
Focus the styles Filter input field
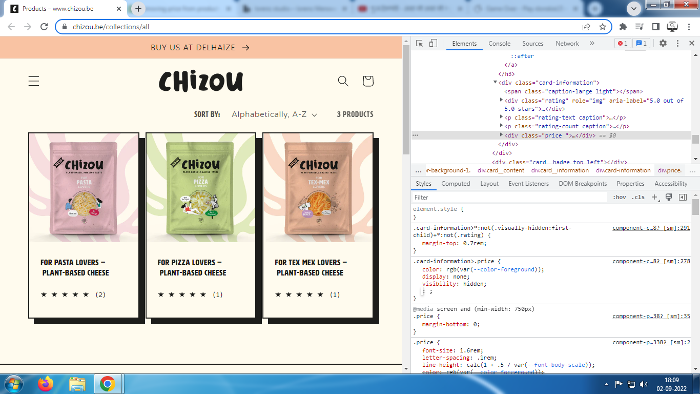coord(511,198)
